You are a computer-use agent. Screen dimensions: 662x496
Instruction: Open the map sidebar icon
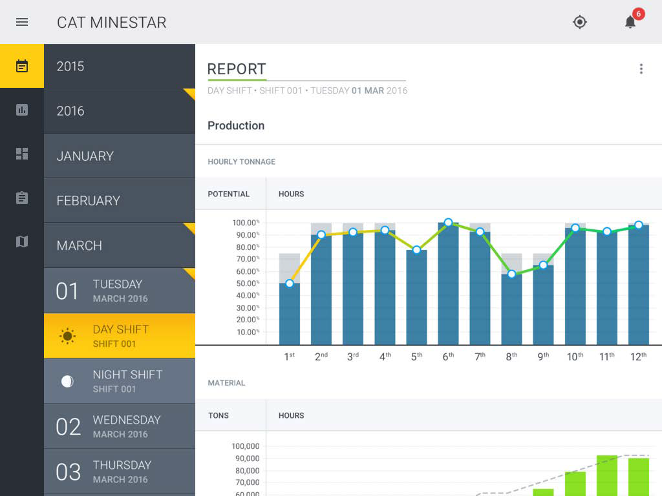coord(22,242)
